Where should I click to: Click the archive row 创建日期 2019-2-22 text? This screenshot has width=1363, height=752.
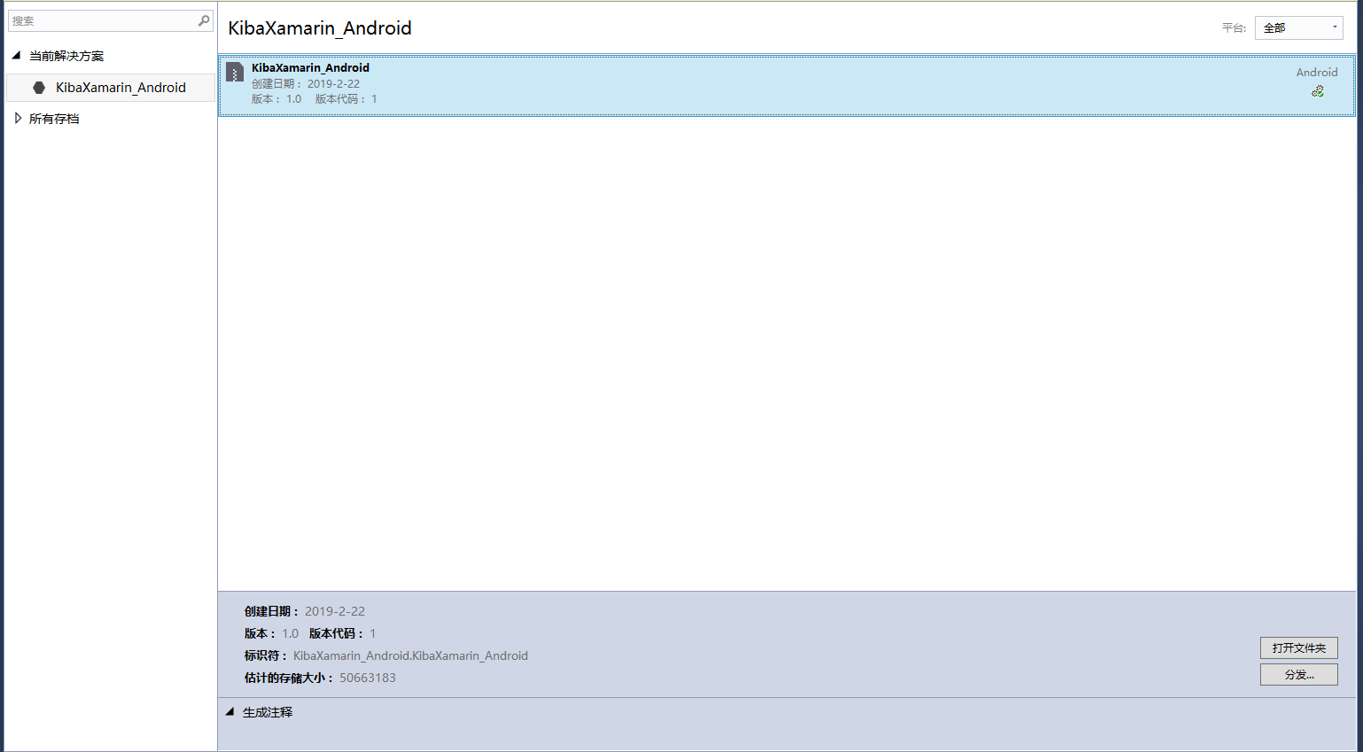tap(306, 84)
